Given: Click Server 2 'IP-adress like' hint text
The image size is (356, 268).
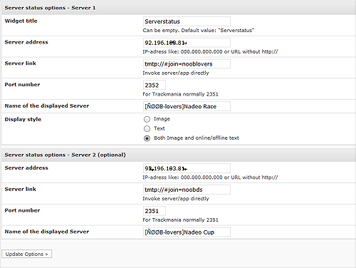Looking at the screenshot, I should [210, 177].
